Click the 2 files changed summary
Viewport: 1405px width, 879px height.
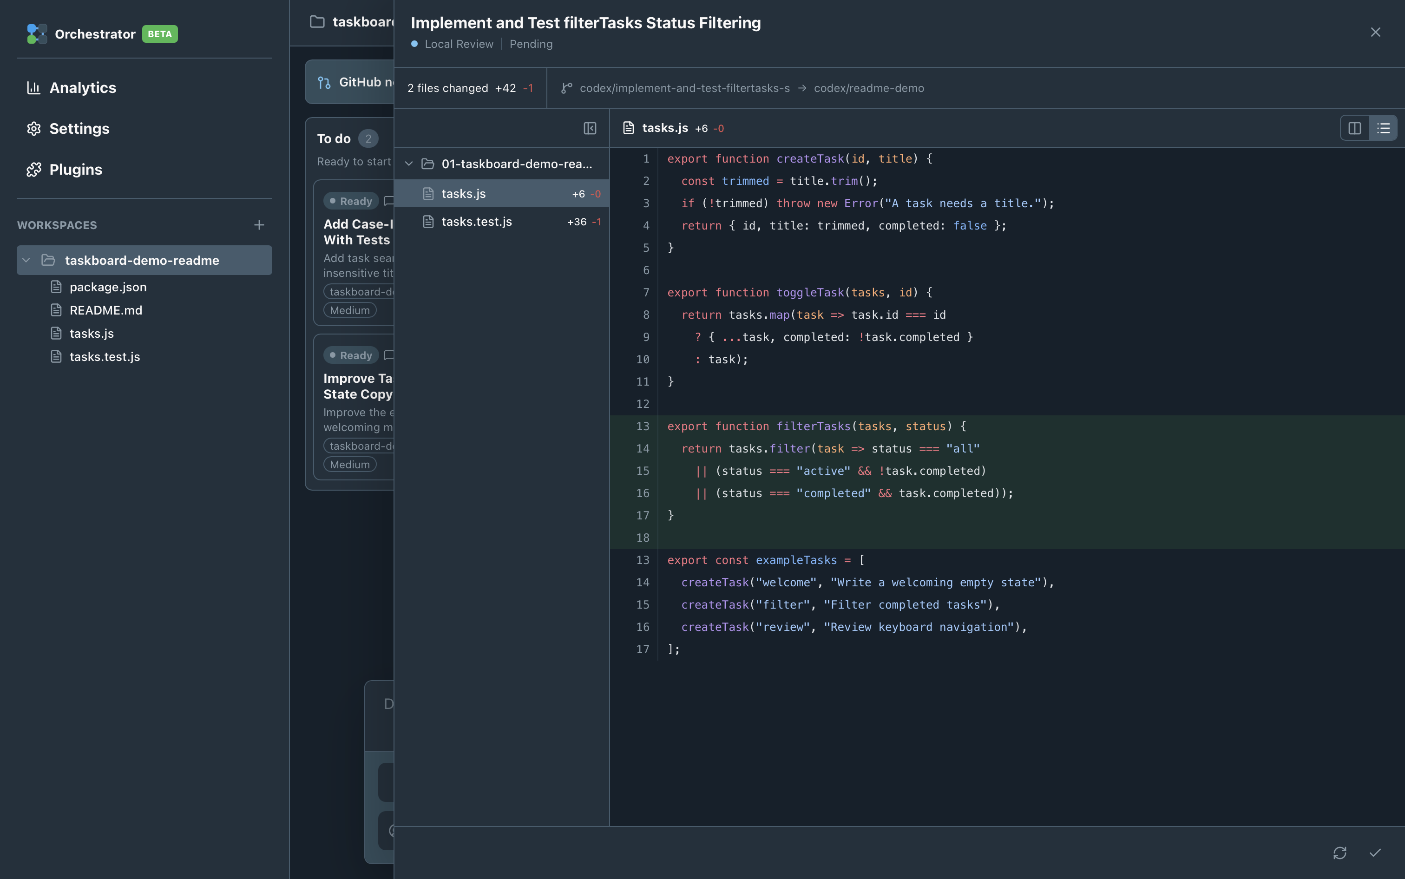(470, 88)
